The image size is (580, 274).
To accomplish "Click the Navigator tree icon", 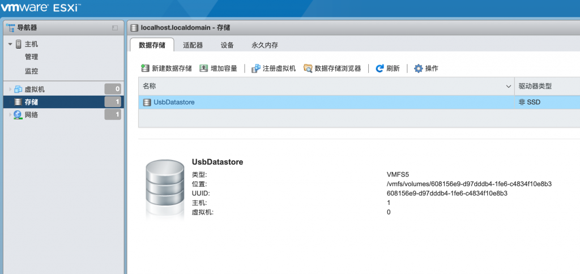I will [10, 28].
